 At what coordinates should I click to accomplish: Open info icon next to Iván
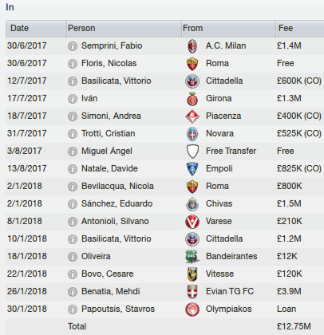coord(73,99)
